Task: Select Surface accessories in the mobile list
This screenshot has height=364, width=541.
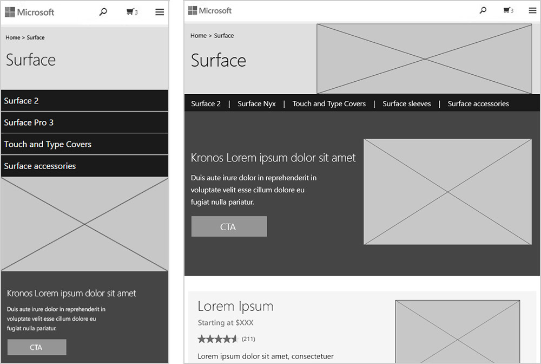Action: point(84,166)
